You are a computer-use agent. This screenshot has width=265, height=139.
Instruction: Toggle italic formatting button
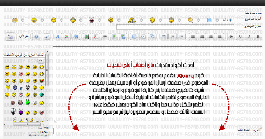tap(249, 37)
